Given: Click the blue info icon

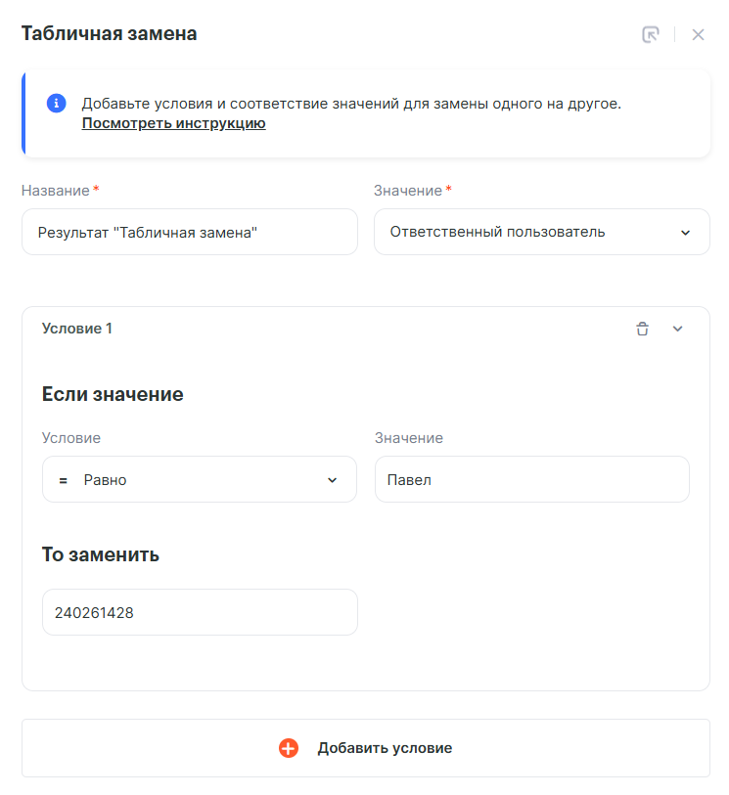Looking at the screenshot, I should [56, 103].
